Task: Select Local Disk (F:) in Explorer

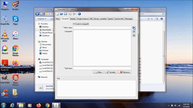Action: 48,71
